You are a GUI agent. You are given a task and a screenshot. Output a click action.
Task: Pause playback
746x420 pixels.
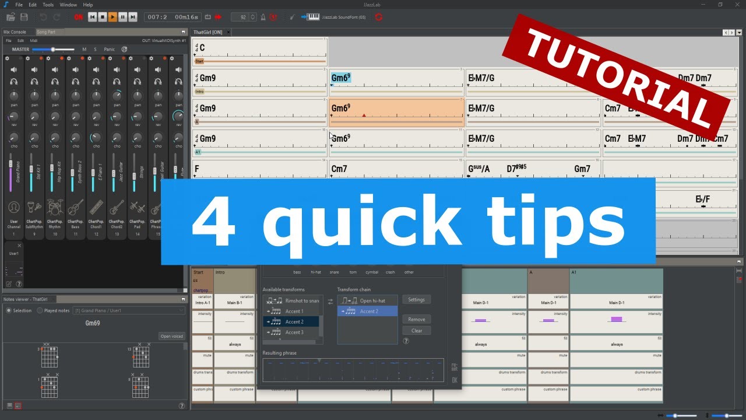[x=122, y=17]
